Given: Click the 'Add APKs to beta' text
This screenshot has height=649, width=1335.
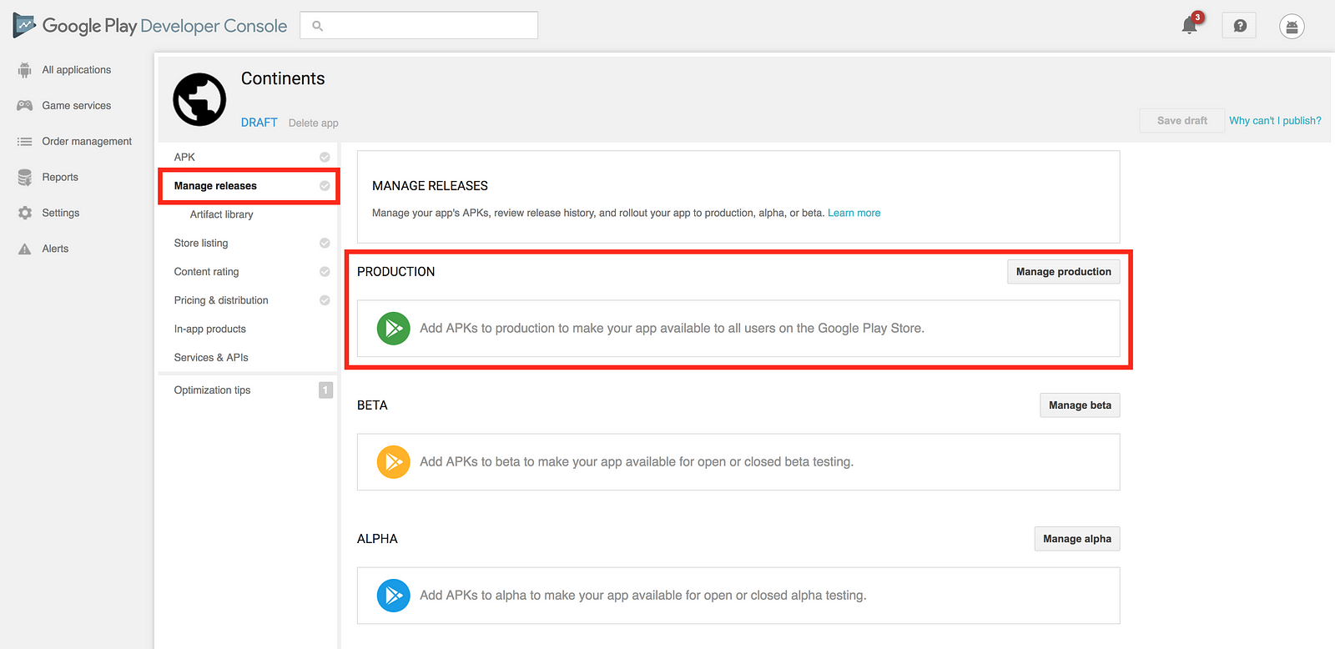Looking at the screenshot, I should tap(637, 462).
